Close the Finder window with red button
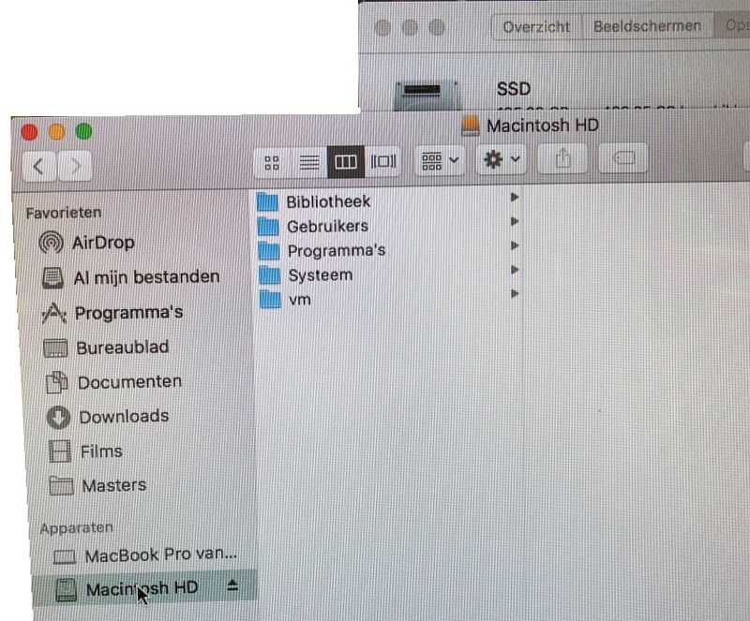The height and width of the screenshot is (621, 750). click(30, 132)
